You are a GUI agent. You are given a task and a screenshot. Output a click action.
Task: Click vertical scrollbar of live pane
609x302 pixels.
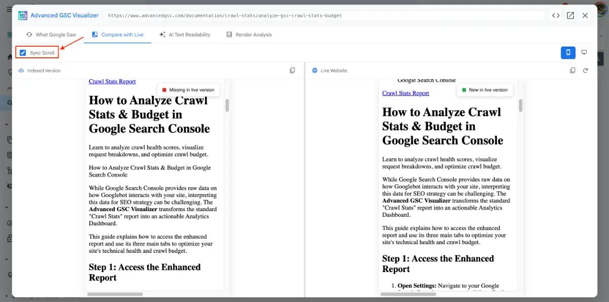[x=521, y=105]
